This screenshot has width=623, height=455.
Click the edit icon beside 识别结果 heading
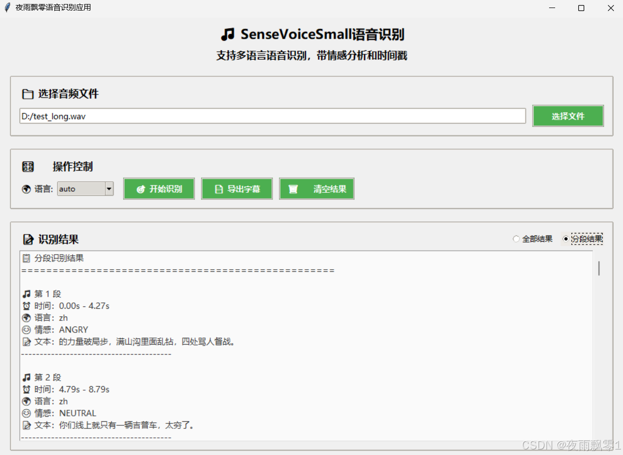point(28,239)
